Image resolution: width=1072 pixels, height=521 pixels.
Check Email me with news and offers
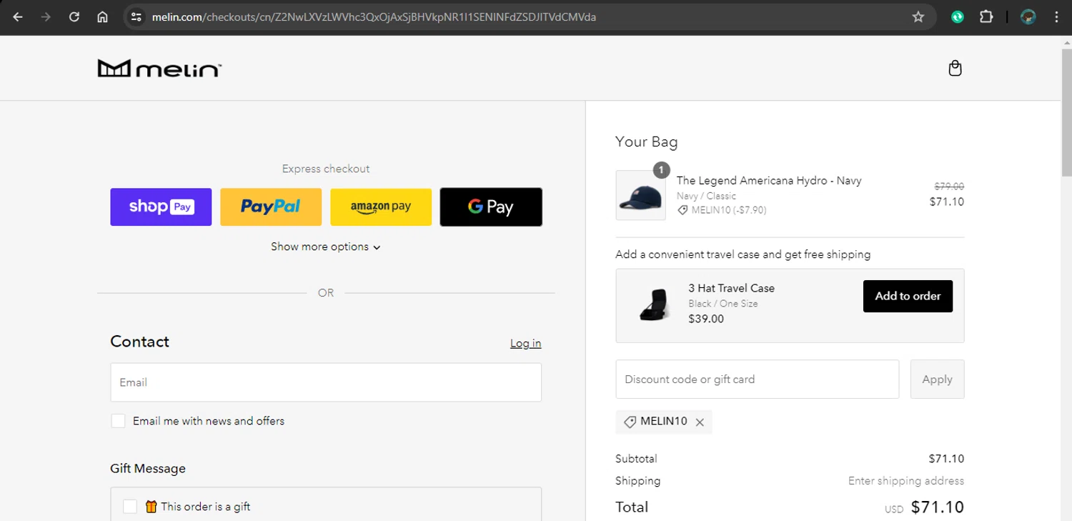point(119,421)
